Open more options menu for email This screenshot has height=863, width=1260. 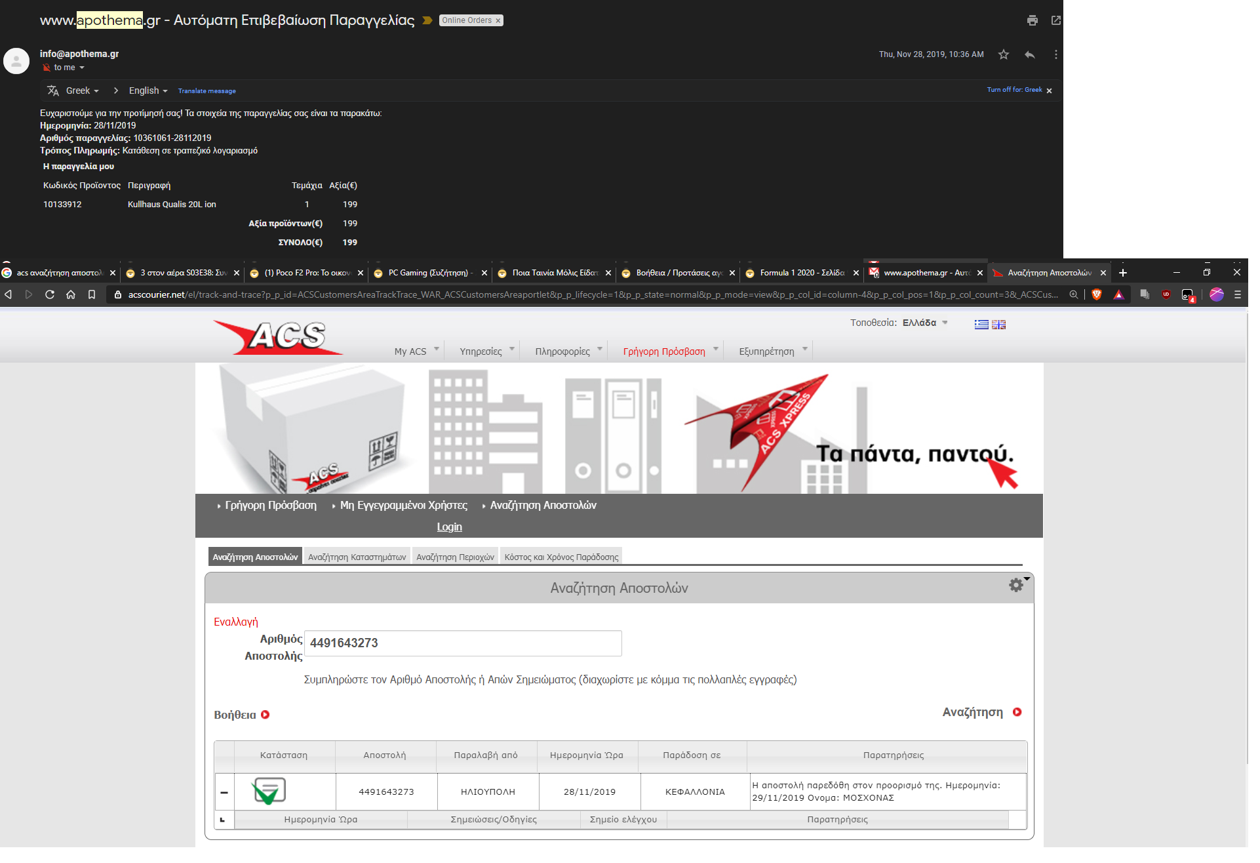point(1055,54)
